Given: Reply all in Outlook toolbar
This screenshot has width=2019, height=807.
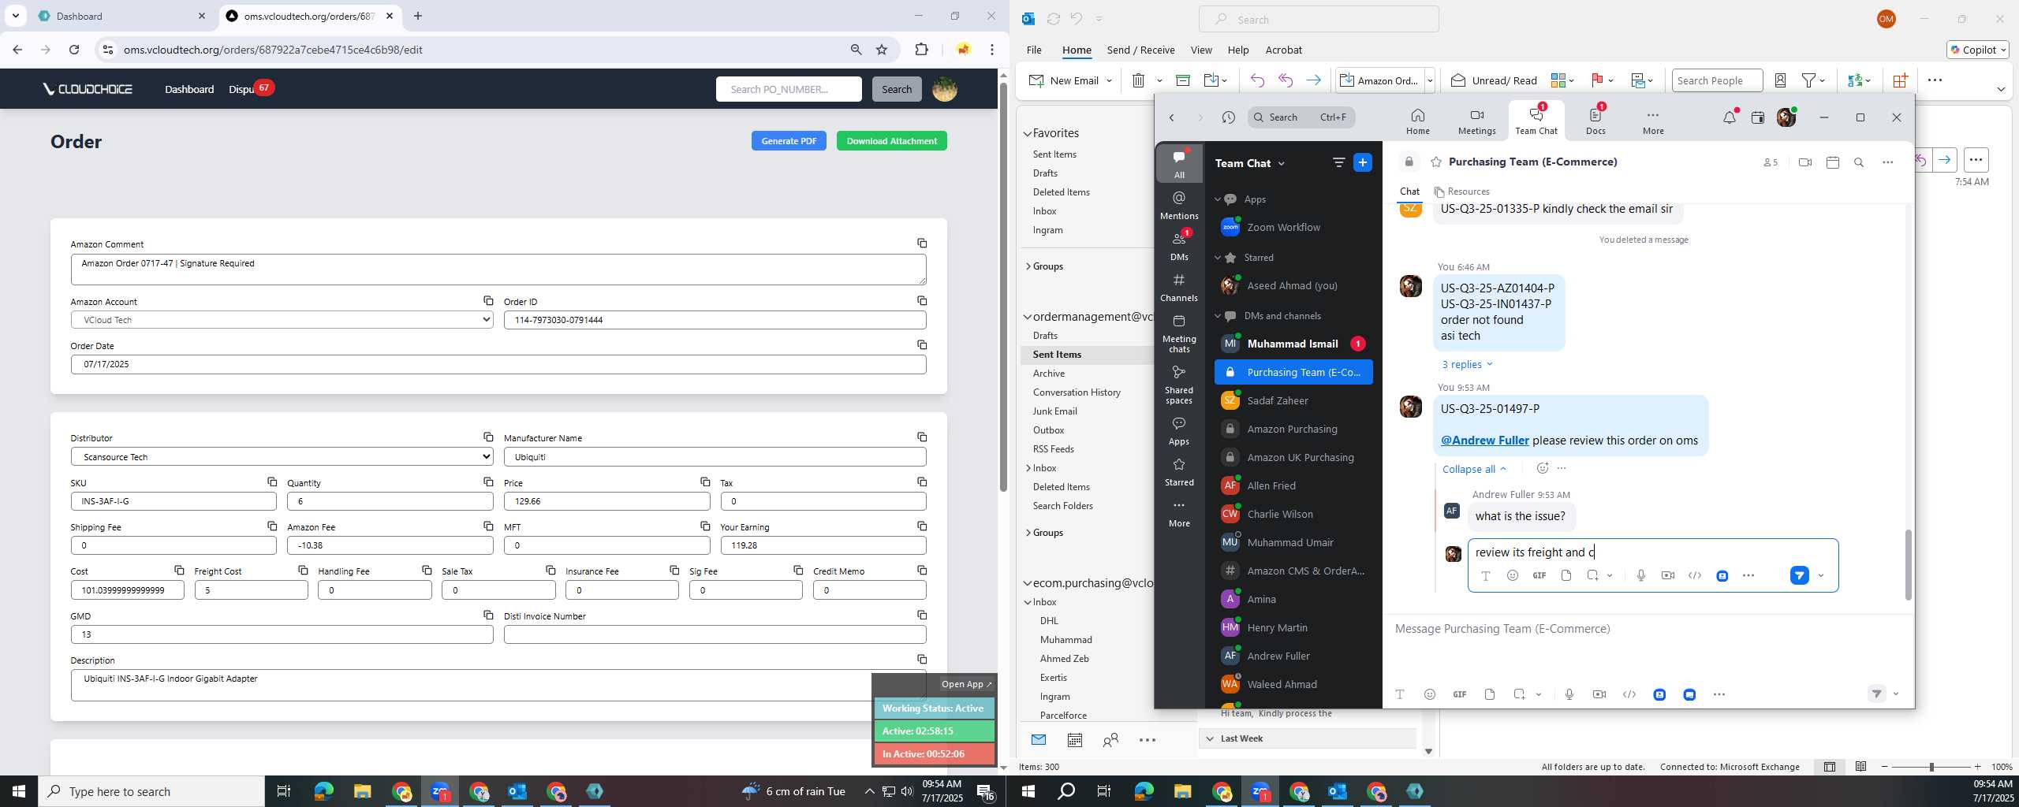Looking at the screenshot, I should (1286, 80).
